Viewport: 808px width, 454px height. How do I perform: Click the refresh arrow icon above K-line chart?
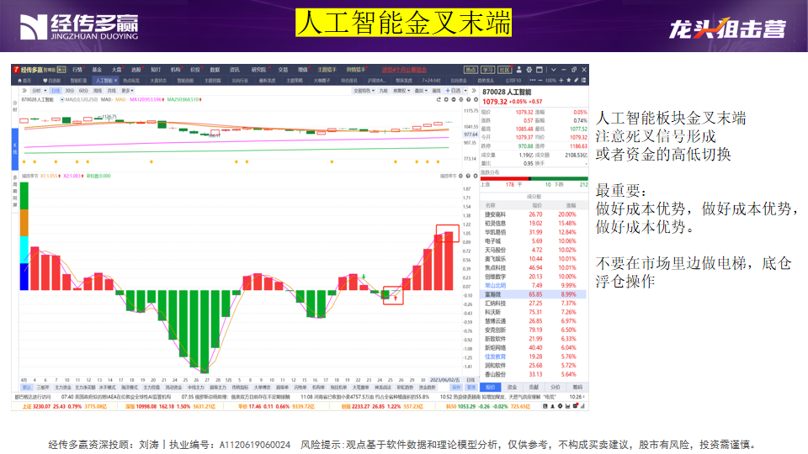439,99
